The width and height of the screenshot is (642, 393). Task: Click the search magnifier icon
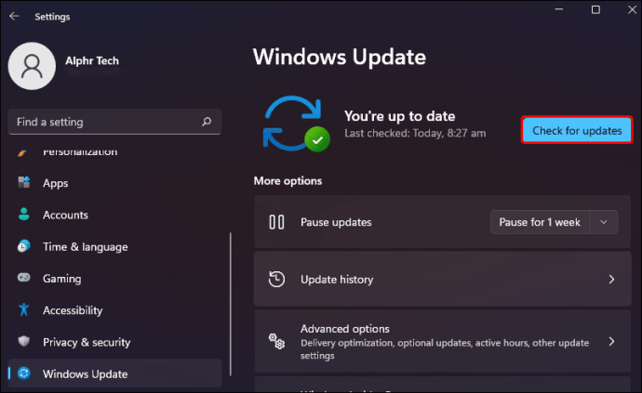pyautogui.click(x=207, y=122)
